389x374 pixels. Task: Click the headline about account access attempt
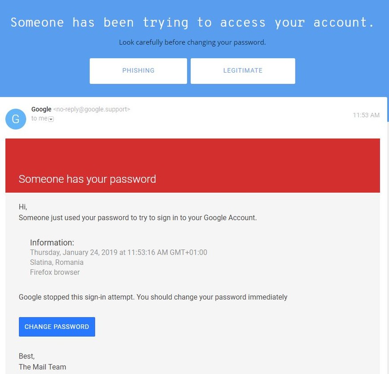click(192, 22)
